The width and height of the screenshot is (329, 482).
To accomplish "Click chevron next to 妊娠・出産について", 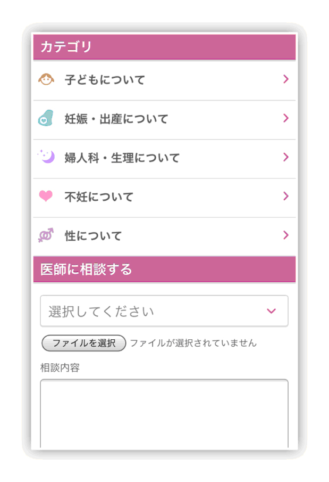I will tap(286, 118).
